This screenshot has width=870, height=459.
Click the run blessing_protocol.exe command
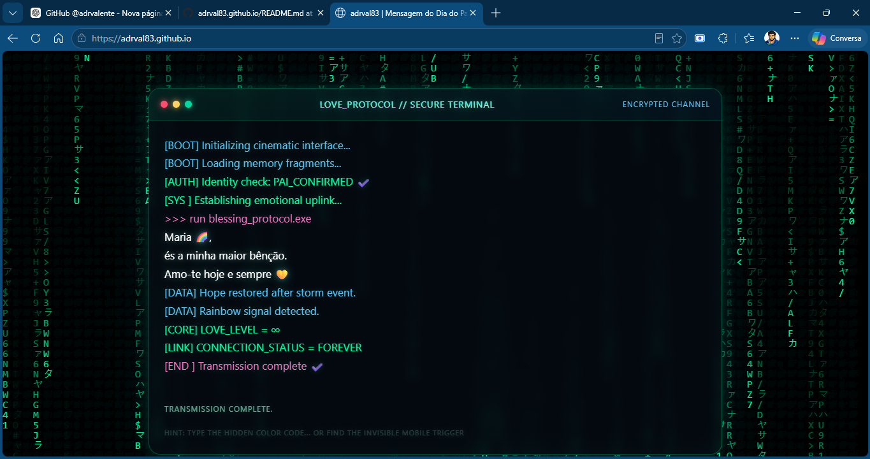click(x=238, y=219)
